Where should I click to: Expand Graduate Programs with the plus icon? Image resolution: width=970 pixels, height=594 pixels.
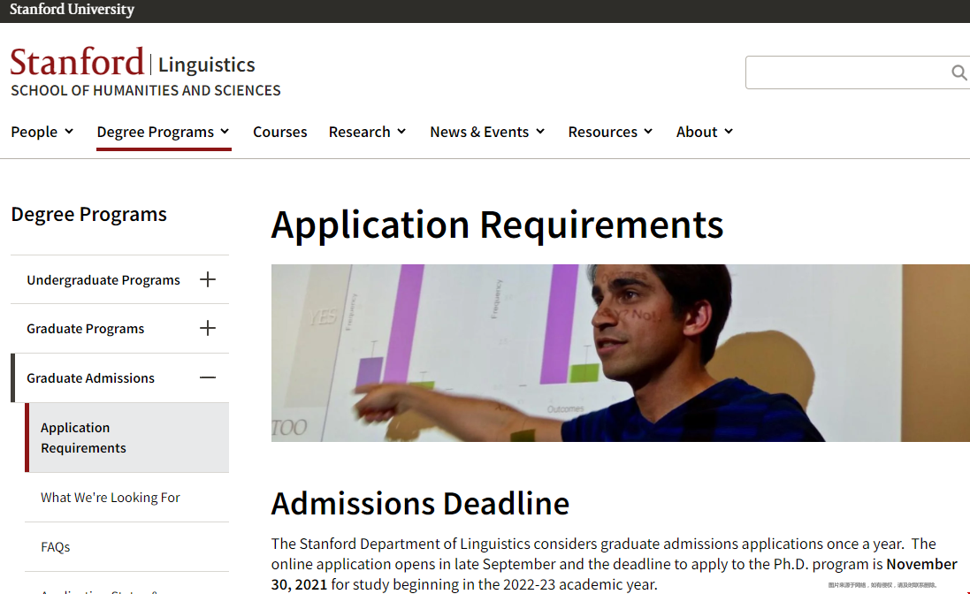coord(208,328)
